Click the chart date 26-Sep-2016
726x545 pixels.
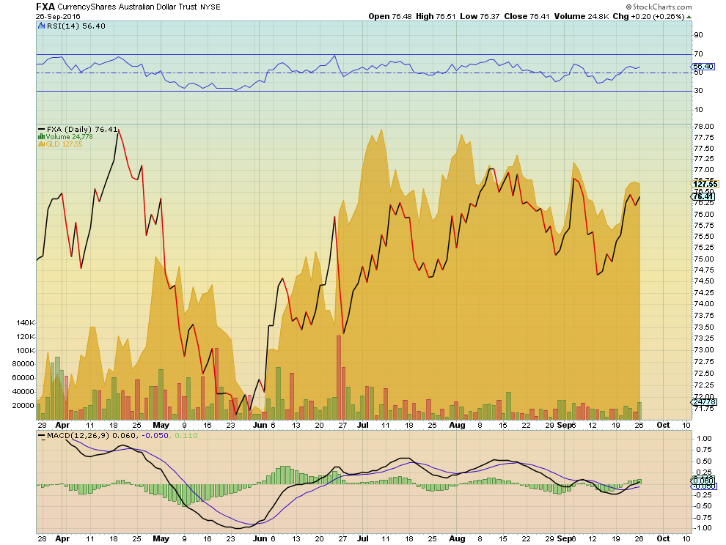[58, 16]
